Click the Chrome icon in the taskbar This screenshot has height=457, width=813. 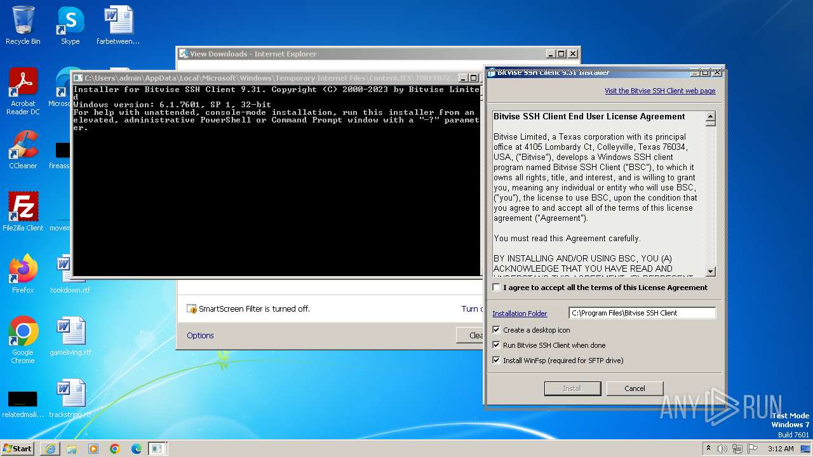[115, 449]
